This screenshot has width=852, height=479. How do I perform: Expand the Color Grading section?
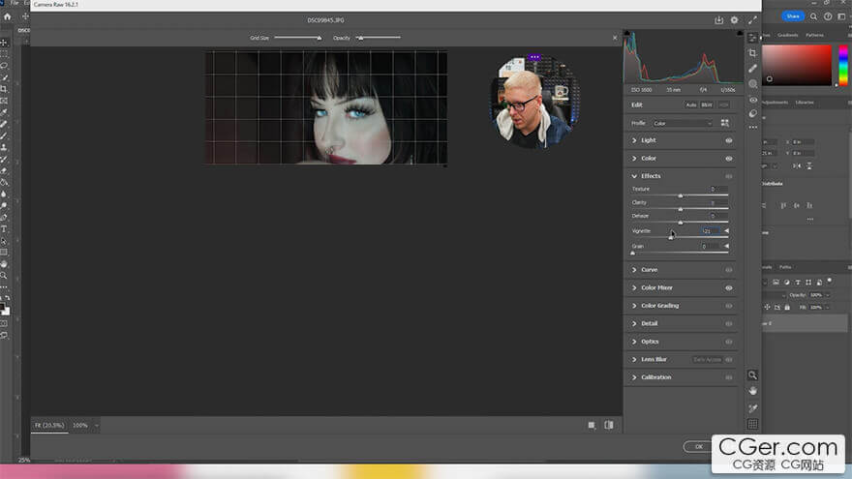(658, 306)
